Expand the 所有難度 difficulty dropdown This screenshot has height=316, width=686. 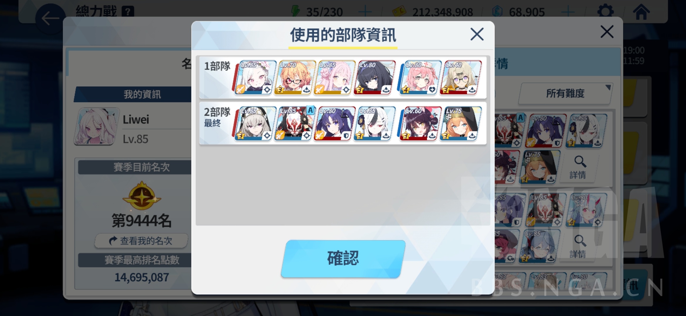[x=565, y=93]
